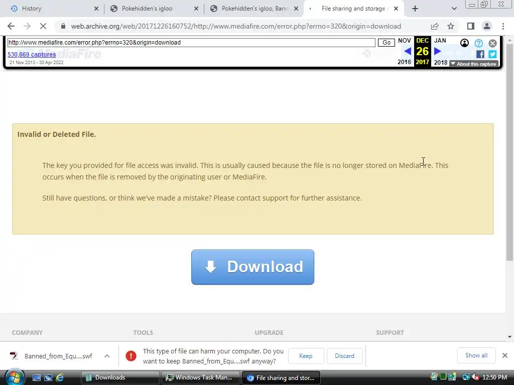Viewport: 514px width, 385px height.
Task: Click the File sharing and stor... taskbar button
Action: 281,378
